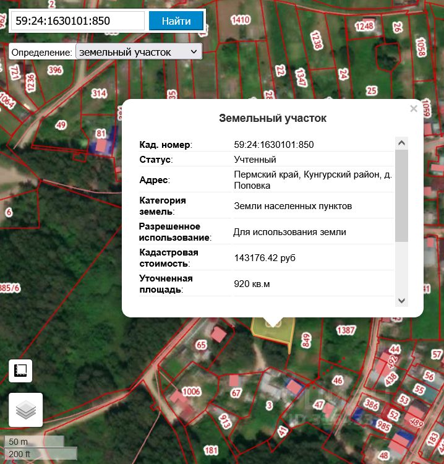The image size is (444, 464).
Task: Click parcel label 65 on map
Action: [x=201, y=345]
